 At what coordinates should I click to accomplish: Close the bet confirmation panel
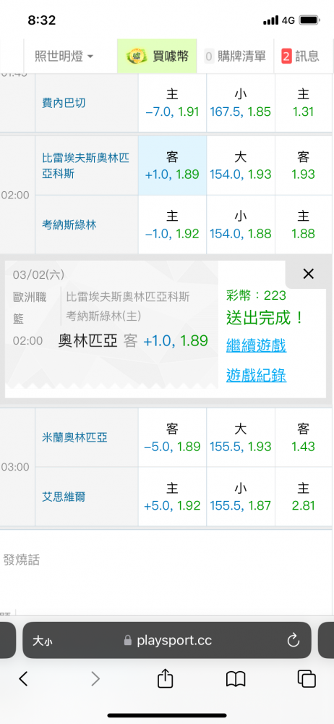308,274
